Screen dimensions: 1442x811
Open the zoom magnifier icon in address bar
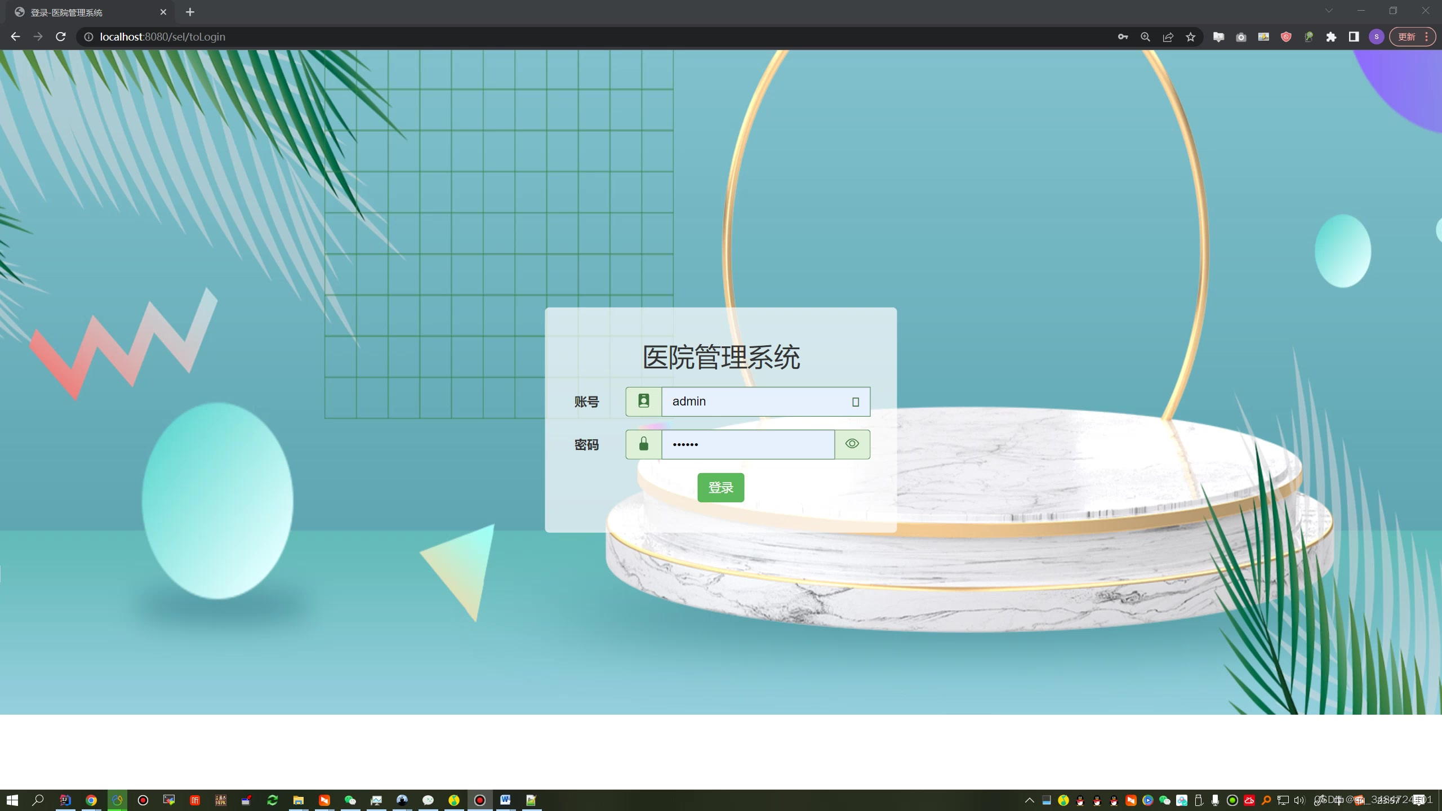[1145, 37]
